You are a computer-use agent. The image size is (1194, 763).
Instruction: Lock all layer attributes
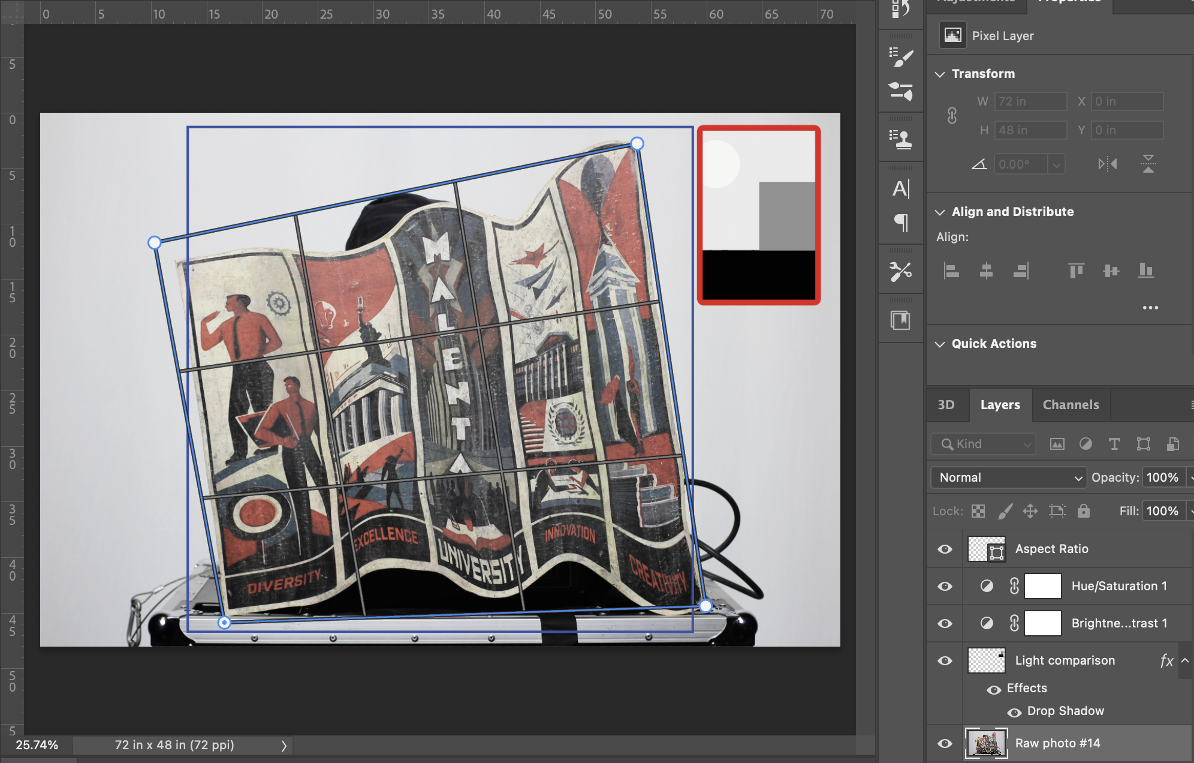1083,511
